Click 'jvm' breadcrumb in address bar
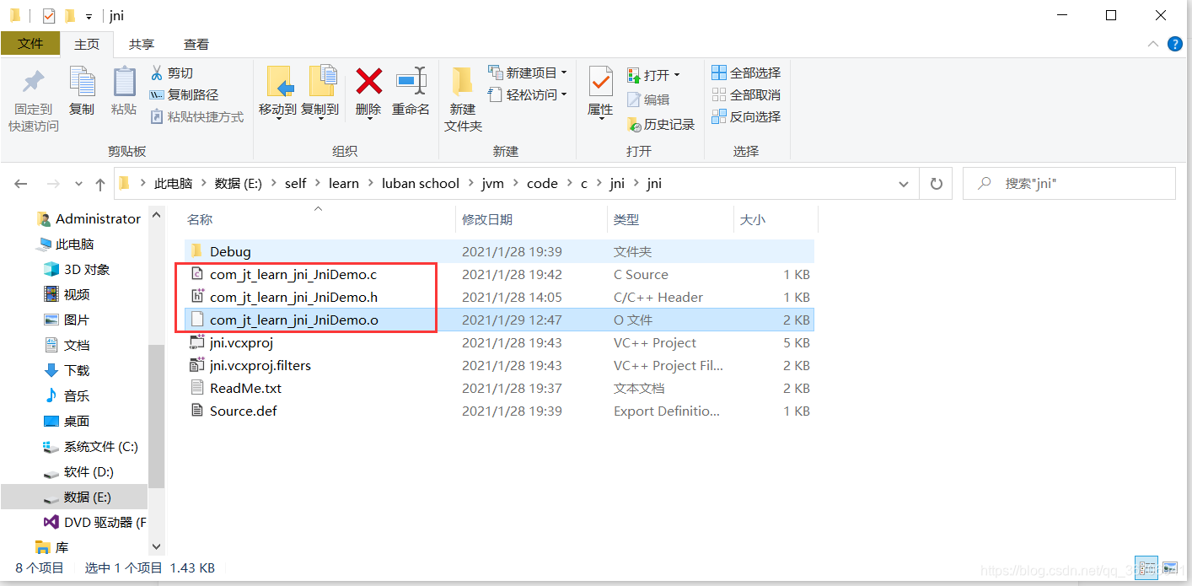The width and height of the screenshot is (1192, 586). (493, 184)
